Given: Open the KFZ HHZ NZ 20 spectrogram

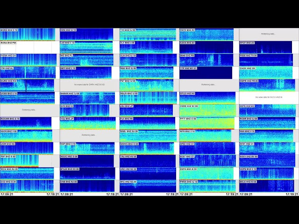Looking at the screenshot, I should 148,186.
